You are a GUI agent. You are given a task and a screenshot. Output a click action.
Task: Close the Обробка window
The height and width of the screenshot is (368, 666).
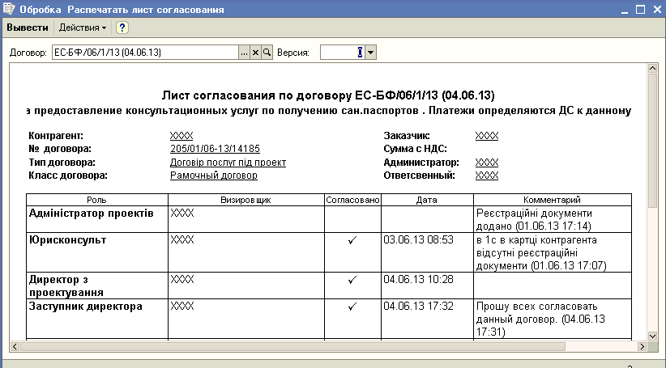click(x=656, y=9)
